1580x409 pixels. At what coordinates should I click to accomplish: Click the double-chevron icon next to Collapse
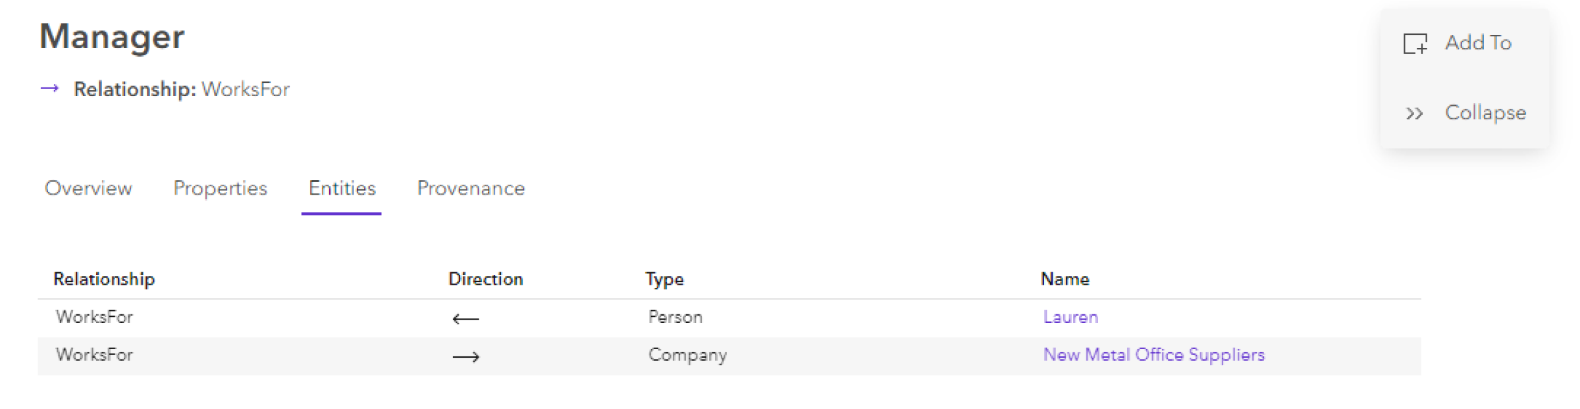[x=1415, y=112]
